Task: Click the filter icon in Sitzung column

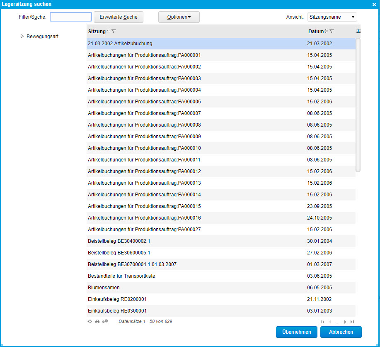Action: (114, 32)
